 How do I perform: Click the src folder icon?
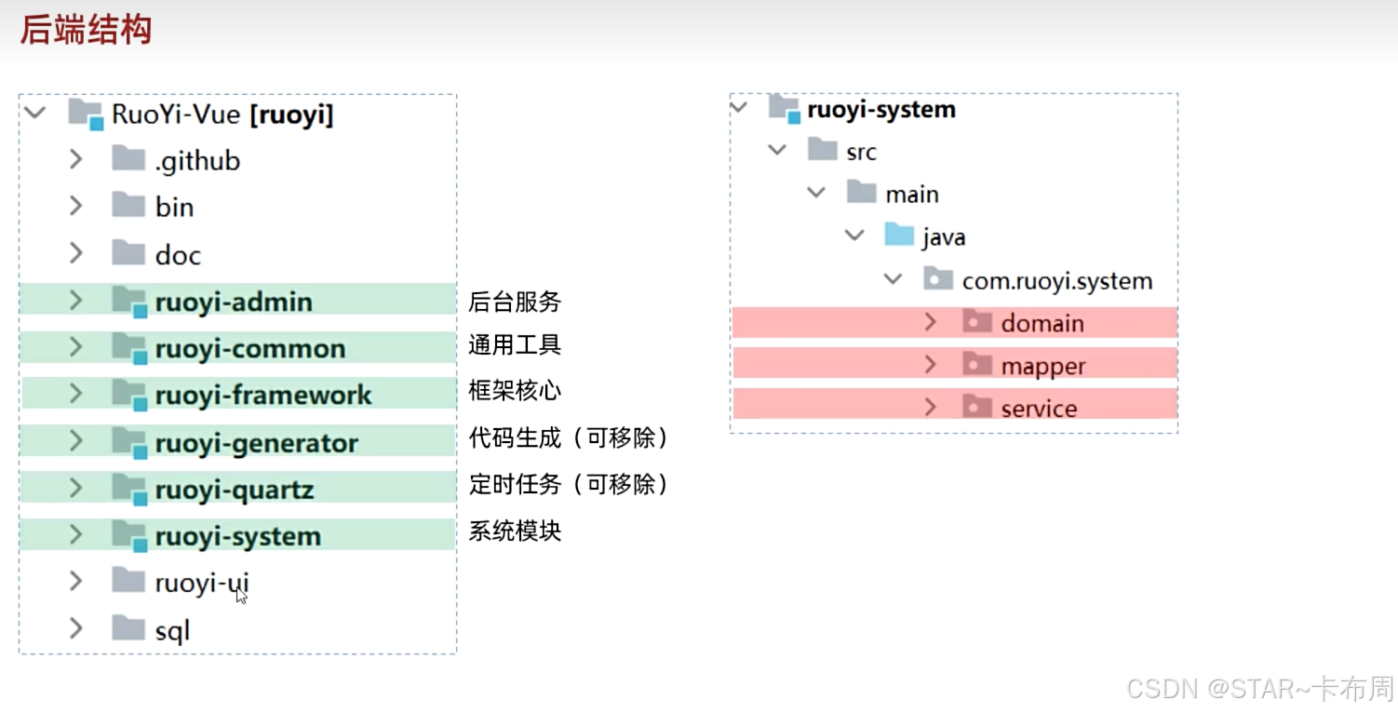823,149
